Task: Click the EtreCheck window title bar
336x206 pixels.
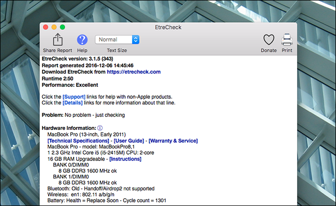Action: tap(168, 27)
